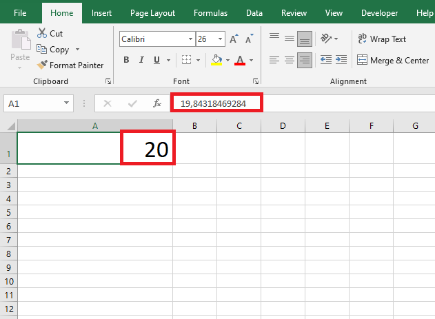
Task: Apply Align Left to the cell
Action: pyautogui.click(x=274, y=60)
